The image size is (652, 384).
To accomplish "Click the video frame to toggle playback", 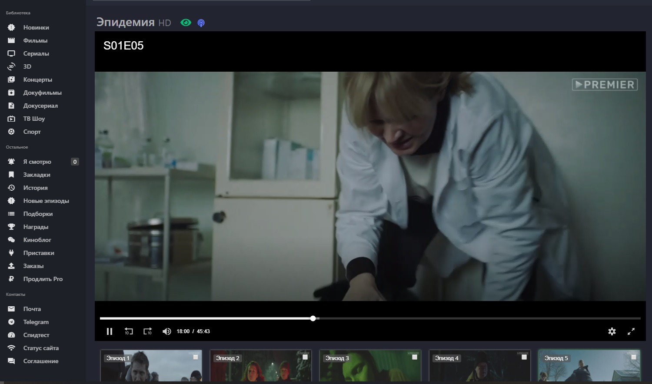I will [370, 186].
